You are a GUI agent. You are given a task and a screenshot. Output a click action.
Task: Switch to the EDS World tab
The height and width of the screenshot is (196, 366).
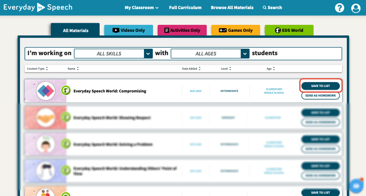tap(289, 30)
